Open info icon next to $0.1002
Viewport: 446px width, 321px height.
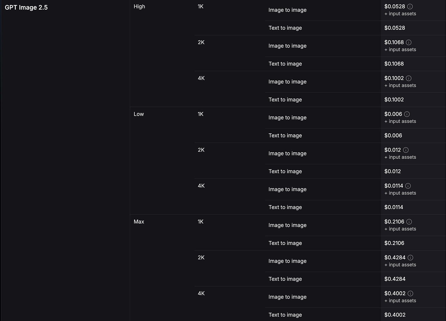tap(409, 78)
